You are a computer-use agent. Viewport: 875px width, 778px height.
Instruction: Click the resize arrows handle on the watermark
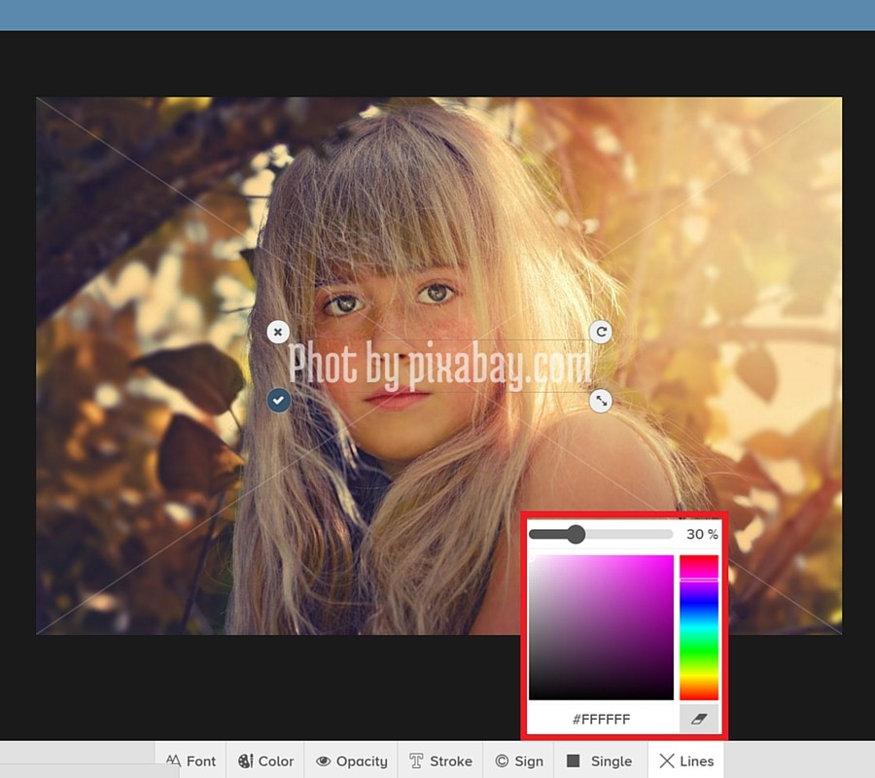(x=601, y=400)
